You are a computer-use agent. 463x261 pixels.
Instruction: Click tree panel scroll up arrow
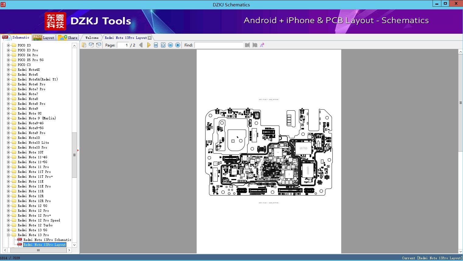click(x=74, y=46)
